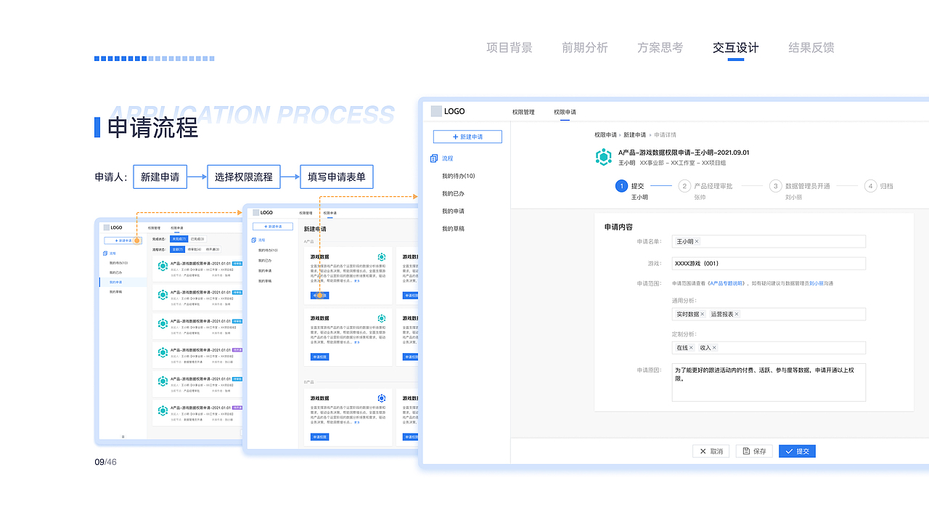Viewport: 929px width, 523px height.
Task: Click the 定制分析 tag field
Action: pyautogui.click(x=769, y=348)
